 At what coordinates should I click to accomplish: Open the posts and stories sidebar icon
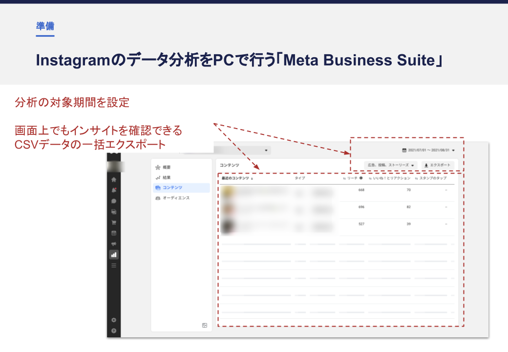click(x=114, y=212)
